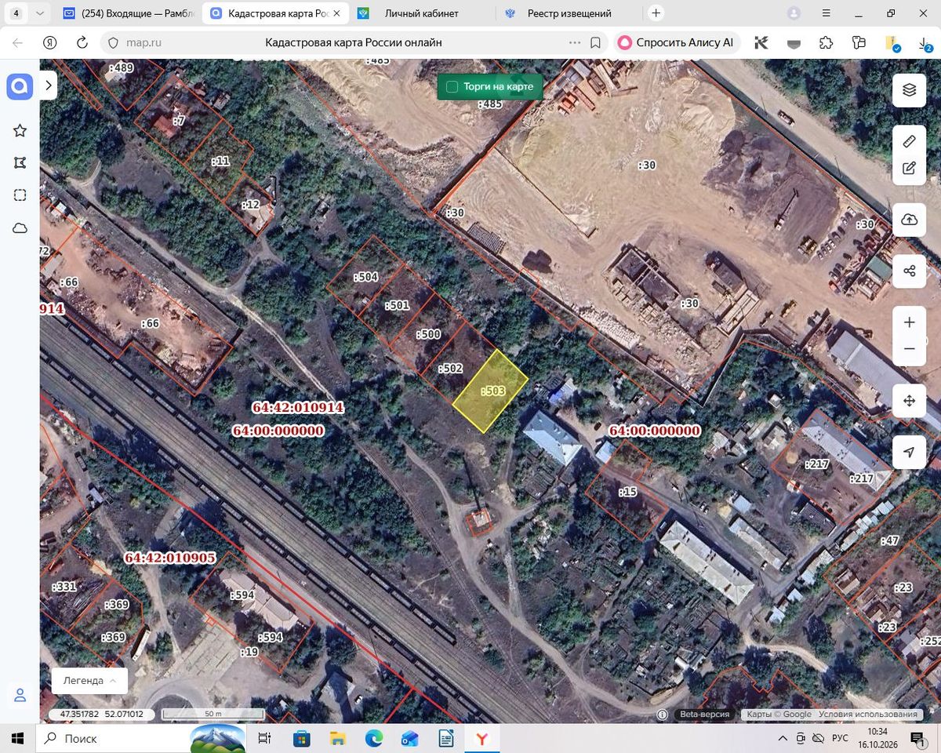Switch to the Реестр извещений tab
This screenshot has height=753, width=941.
point(569,13)
